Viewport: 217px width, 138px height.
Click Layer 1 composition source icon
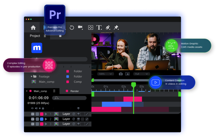pyautogui.click(x=56, y=114)
